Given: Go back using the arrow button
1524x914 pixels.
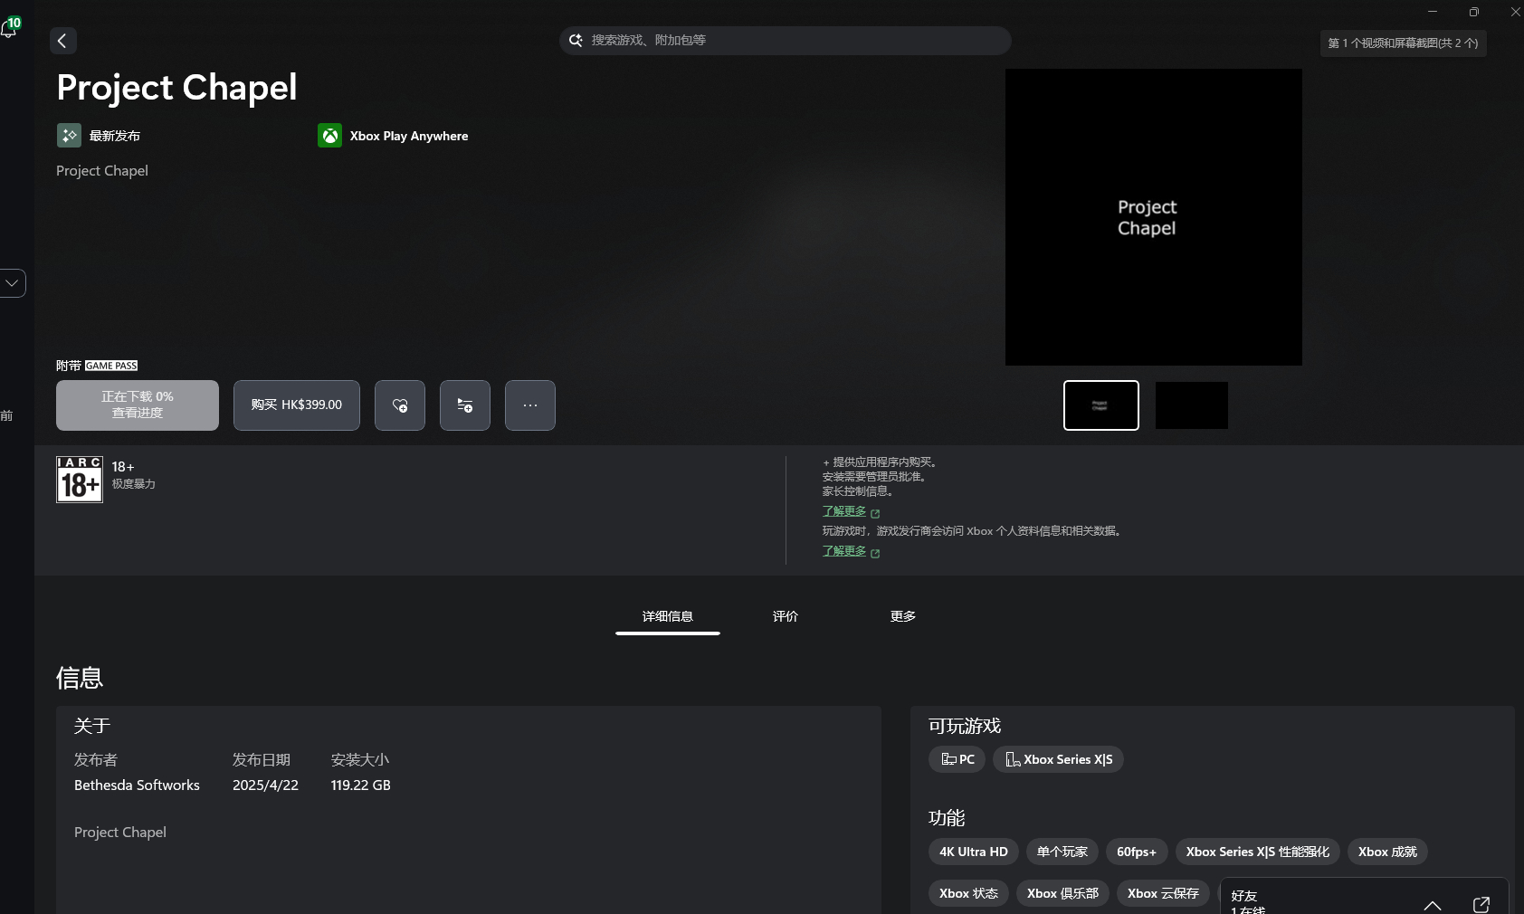Looking at the screenshot, I should 62,41.
